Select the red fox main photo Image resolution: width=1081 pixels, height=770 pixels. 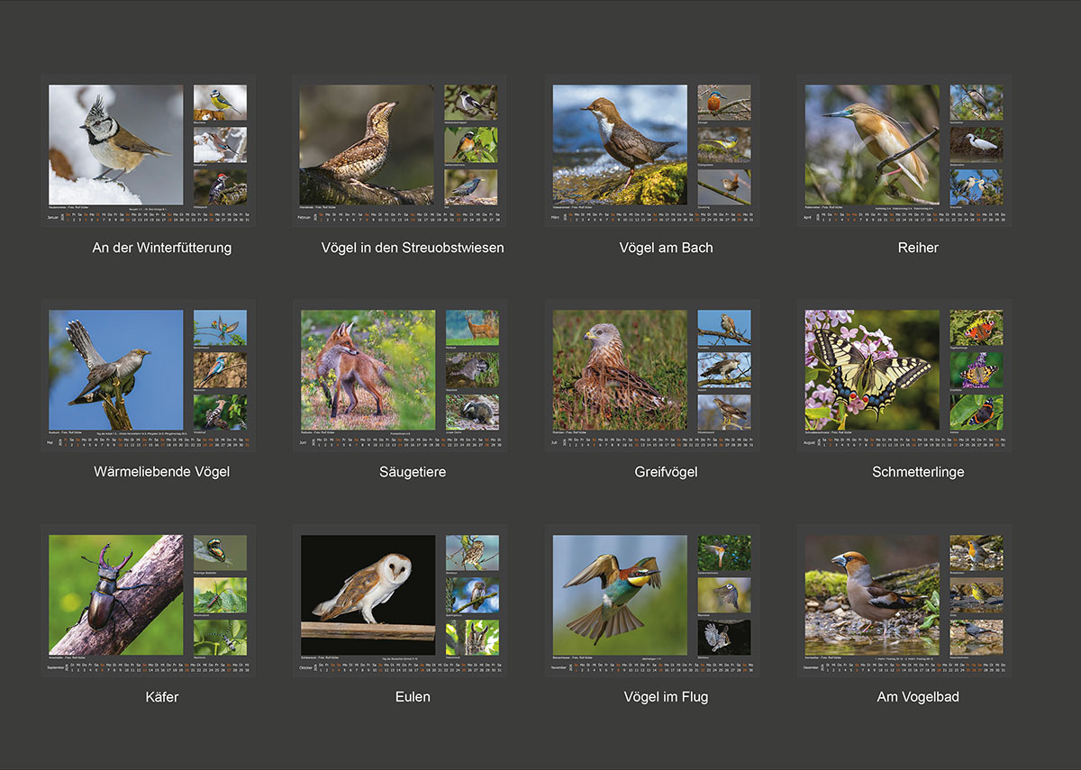[x=368, y=369]
